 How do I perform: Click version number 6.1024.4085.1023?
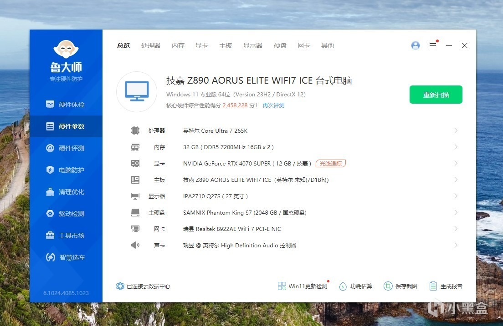[x=66, y=293]
